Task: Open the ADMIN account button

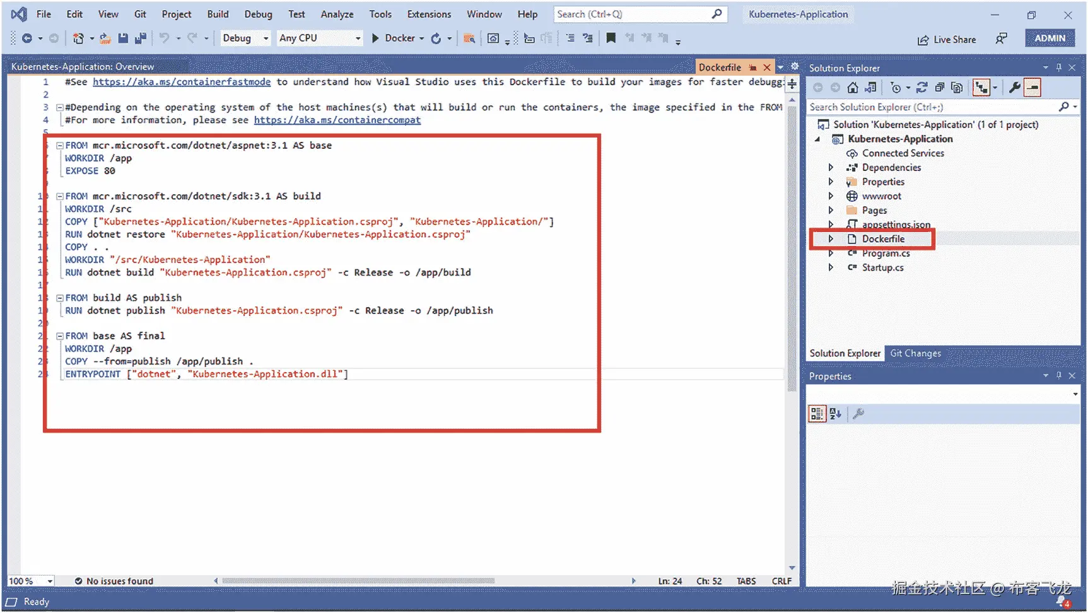Action: pos(1050,38)
